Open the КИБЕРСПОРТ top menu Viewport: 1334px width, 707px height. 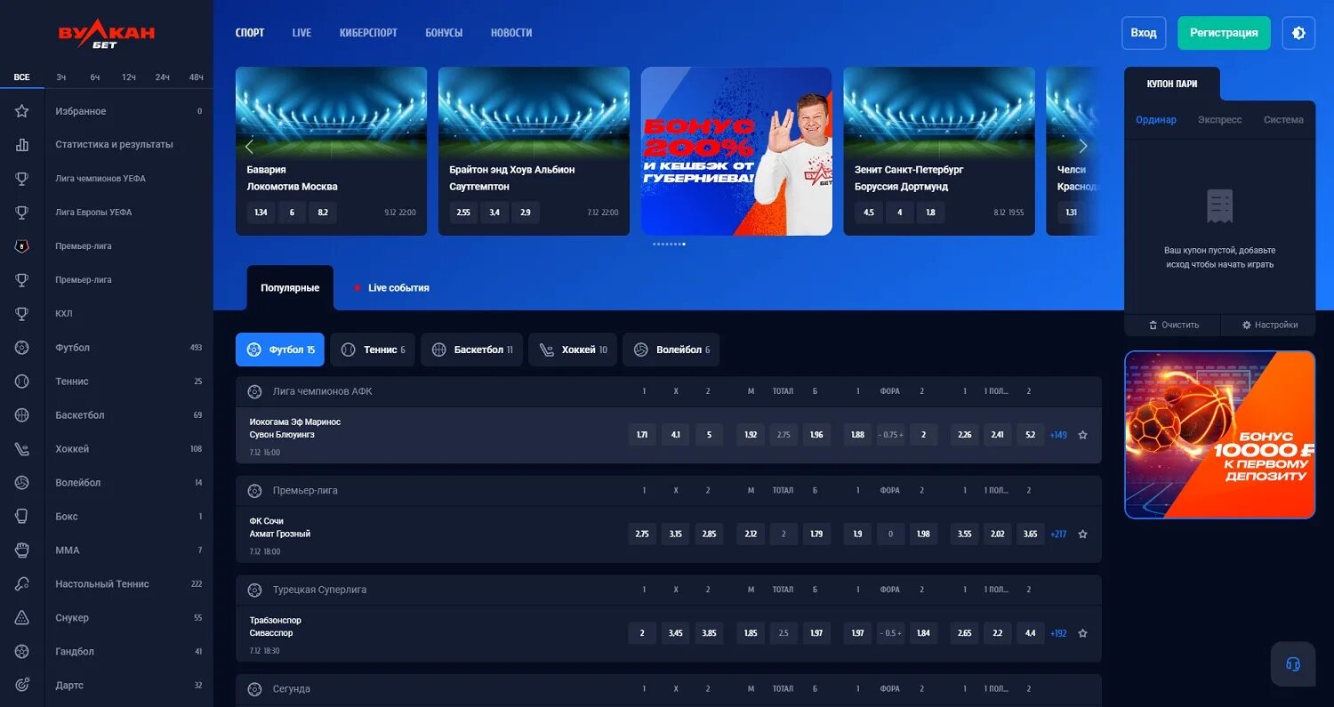coord(368,33)
